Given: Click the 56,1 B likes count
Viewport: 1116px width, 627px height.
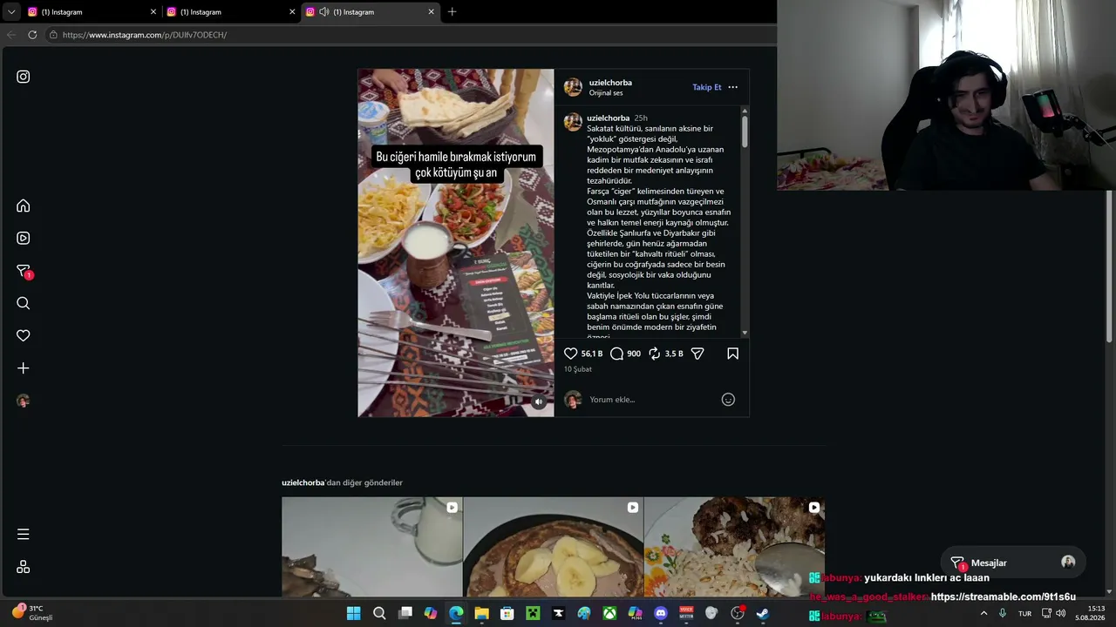Looking at the screenshot, I should tap(592, 354).
